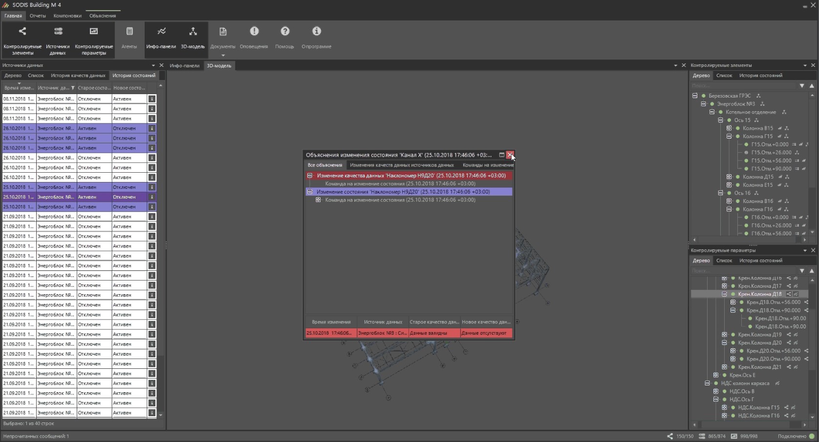The height and width of the screenshot is (442, 819).
Task: Open Источники данных ribbon button
Action: pyautogui.click(x=58, y=40)
